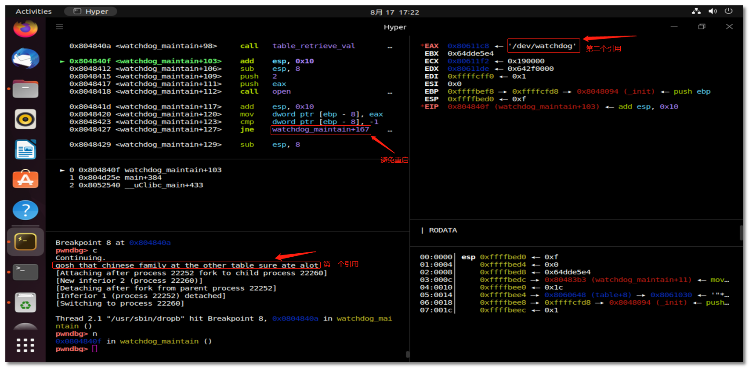Click the network status icon
The image size is (749, 368).
point(696,11)
